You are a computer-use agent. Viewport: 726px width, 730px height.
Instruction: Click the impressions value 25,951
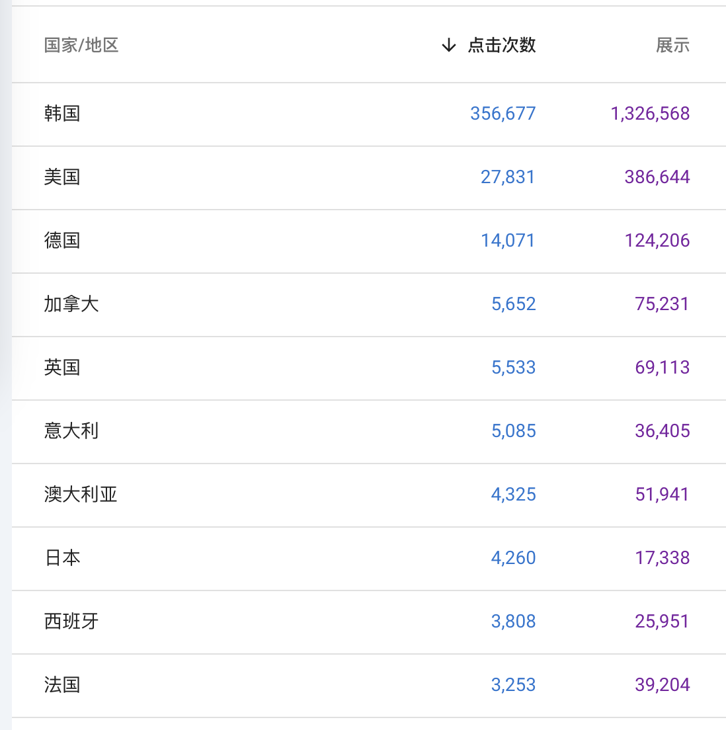tap(663, 622)
